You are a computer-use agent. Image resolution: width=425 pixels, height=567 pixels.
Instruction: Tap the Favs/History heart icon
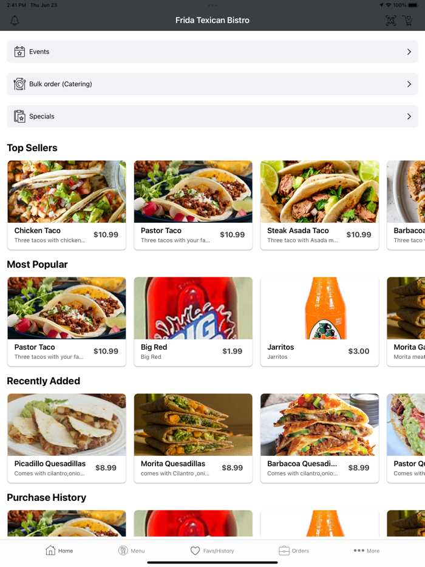[x=195, y=551]
